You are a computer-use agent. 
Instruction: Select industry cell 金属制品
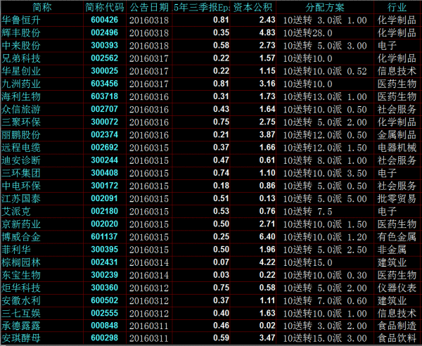pos(397,135)
